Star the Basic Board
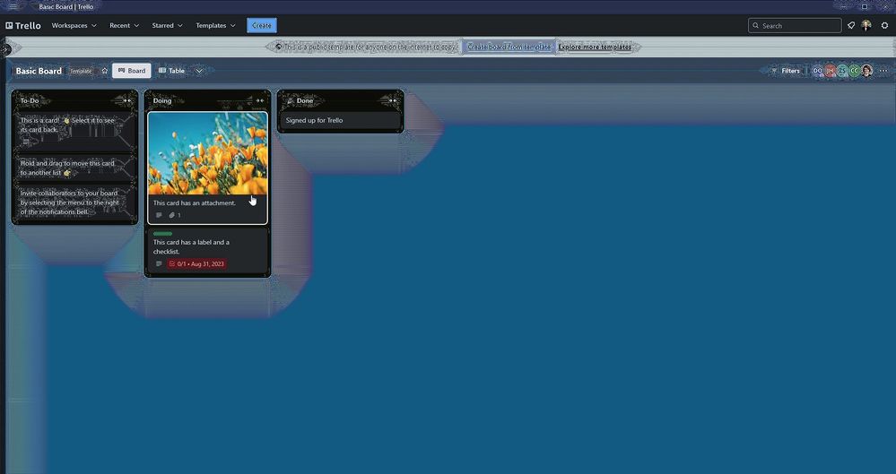 [105, 71]
